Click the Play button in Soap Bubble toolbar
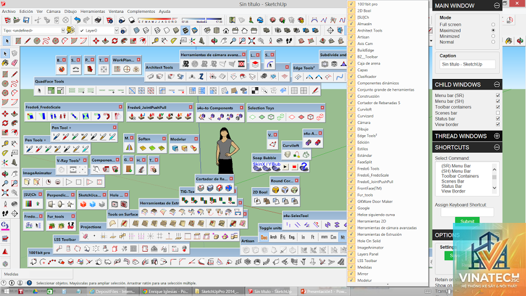This screenshot has height=296, width=526. tap(285, 167)
